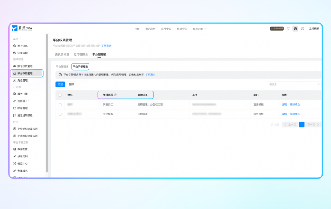Switch to the 通讯录权限 tab
331x209 pixels.
(x=62, y=55)
